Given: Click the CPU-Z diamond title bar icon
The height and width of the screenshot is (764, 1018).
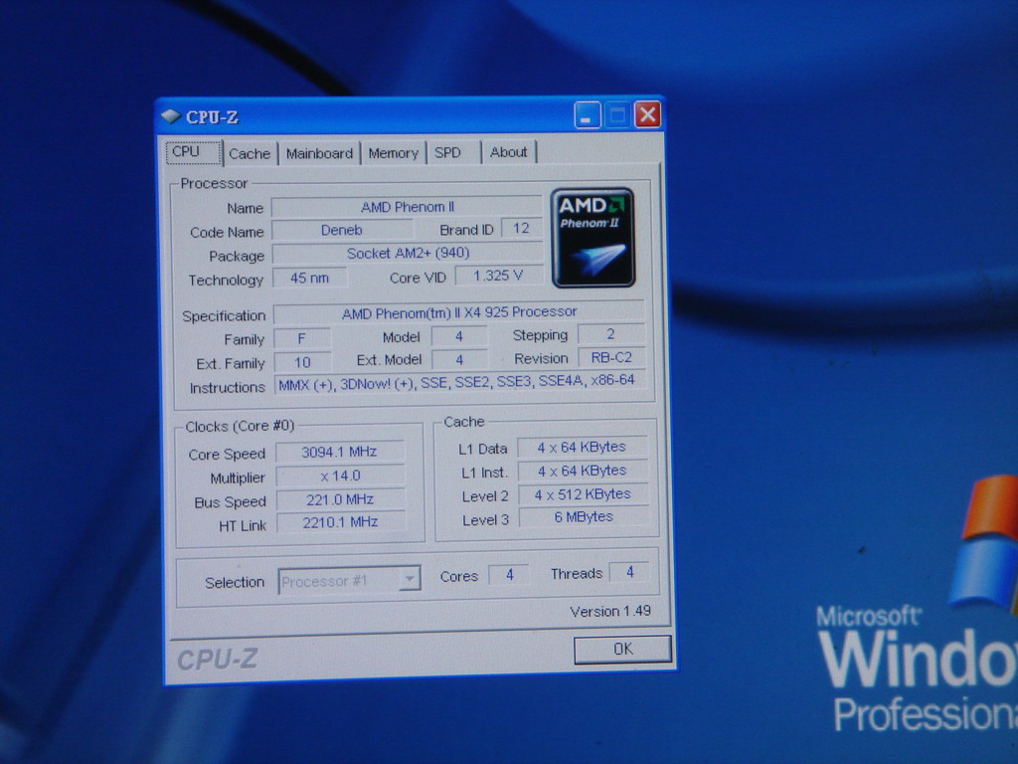Looking at the screenshot, I should (171, 116).
